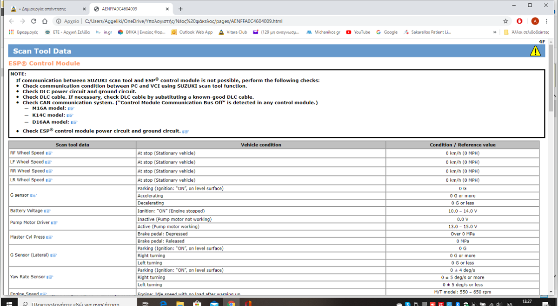Open the G sensor reference link icon
The height and width of the screenshot is (306, 558).
(x=33, y=196)
